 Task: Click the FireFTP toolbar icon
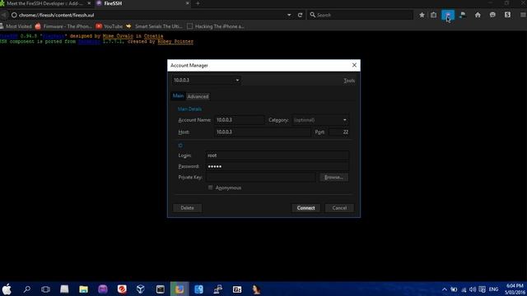(463, 15)
